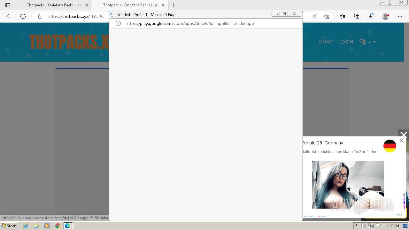Screen dimensions: 409x230
Task: Open the network tray icon
Action: [371, 226]
